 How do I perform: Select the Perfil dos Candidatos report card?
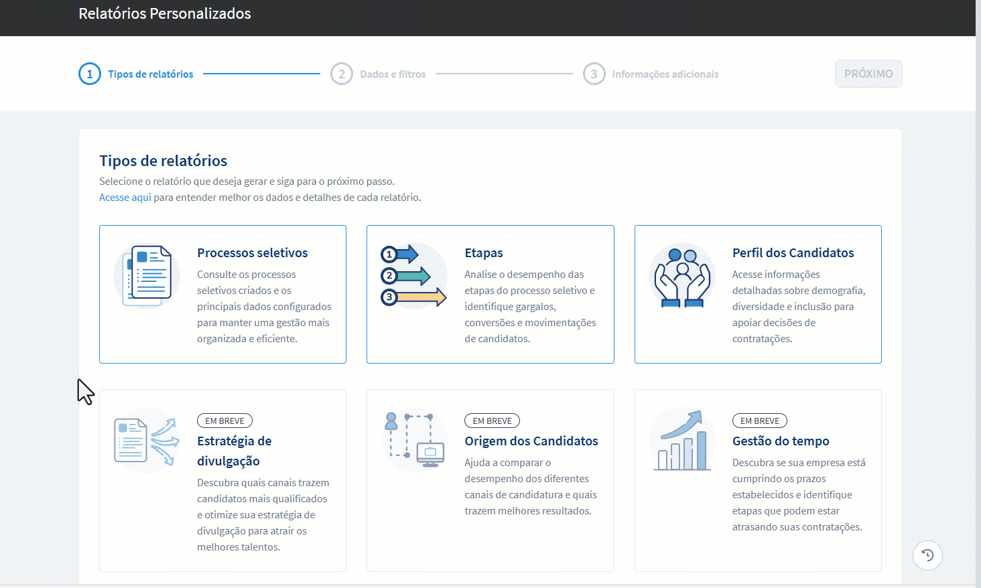[758, 294]
